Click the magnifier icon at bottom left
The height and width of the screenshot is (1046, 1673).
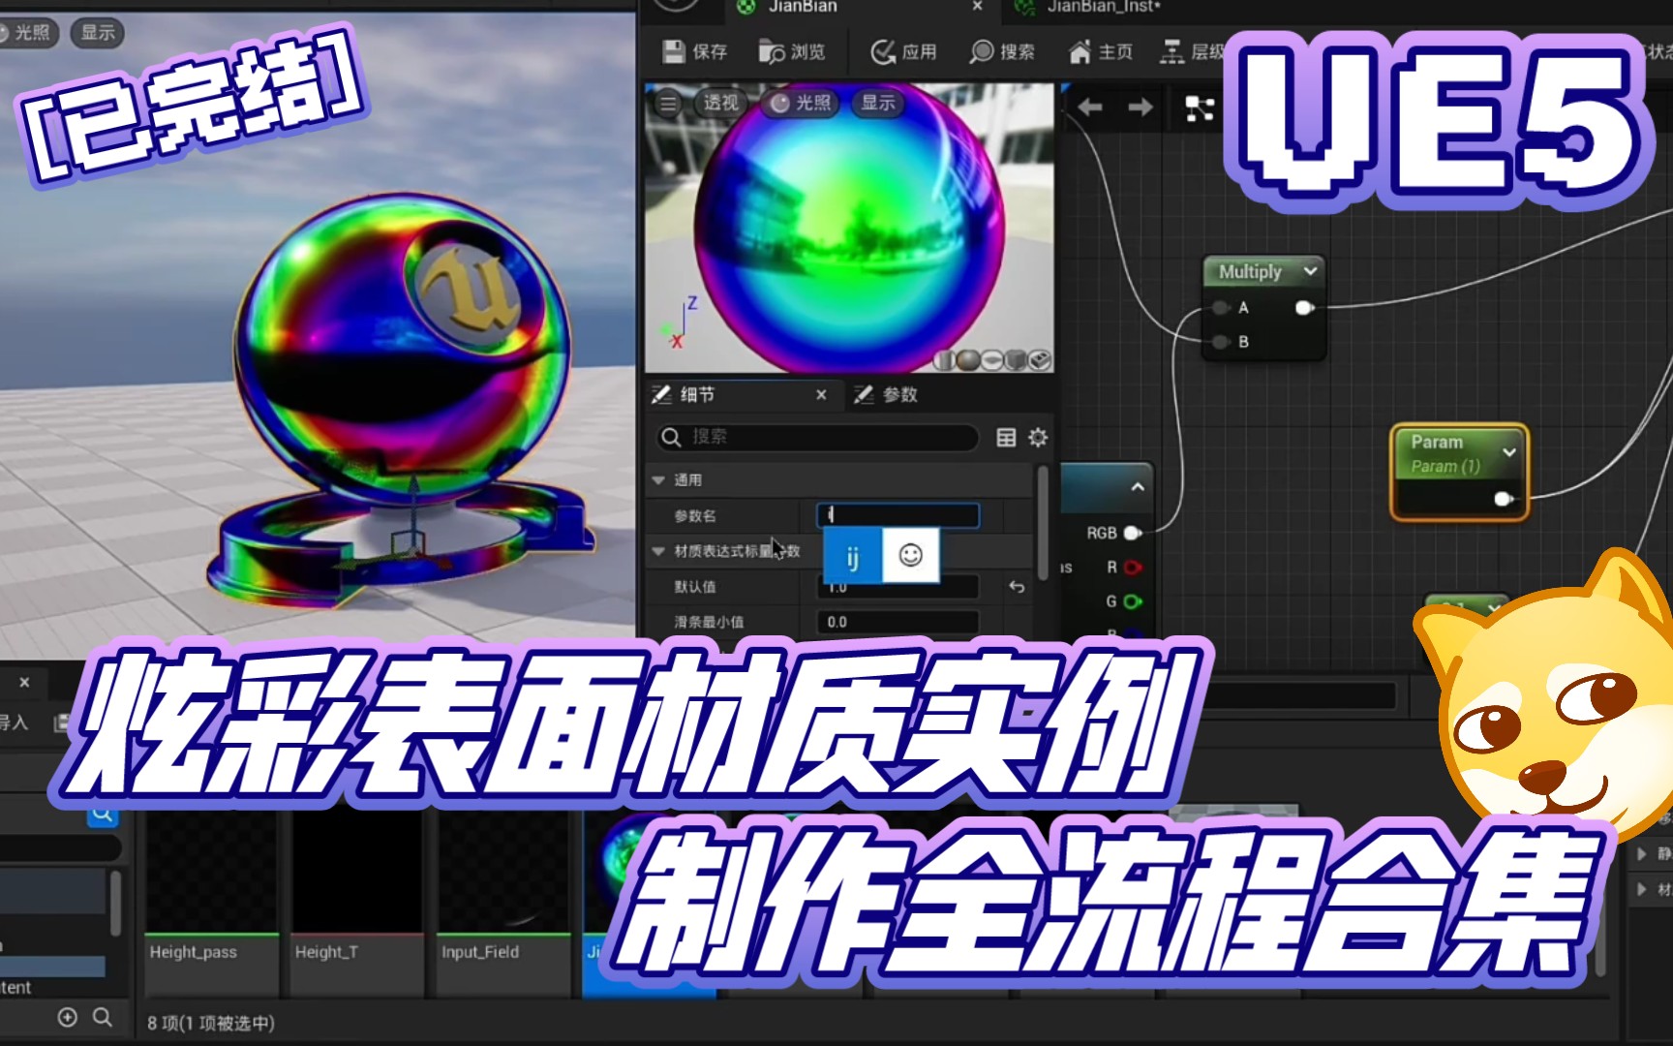click(x=102, y=1017)
